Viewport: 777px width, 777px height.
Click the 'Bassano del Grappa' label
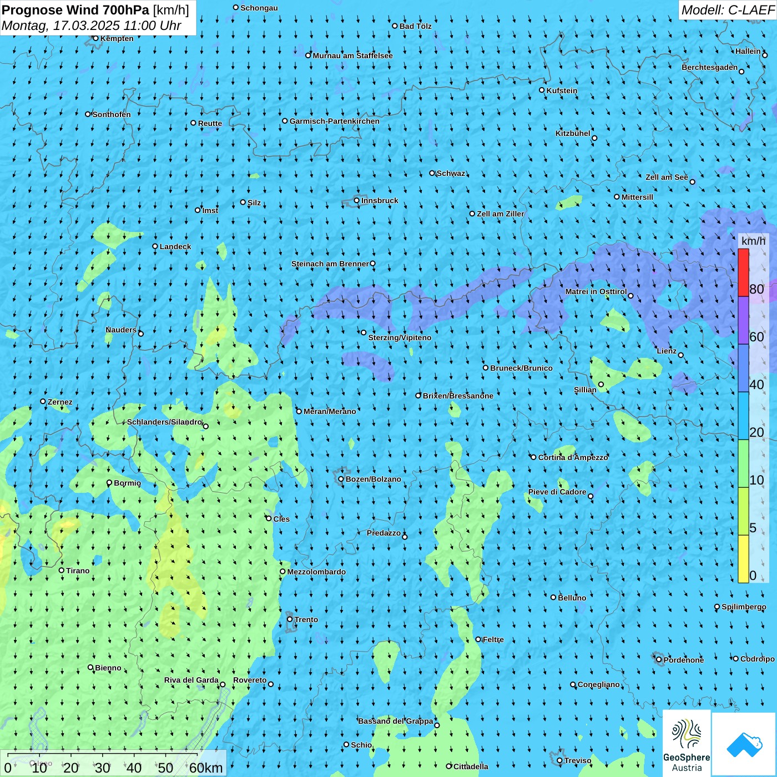[x=396, y=721]
